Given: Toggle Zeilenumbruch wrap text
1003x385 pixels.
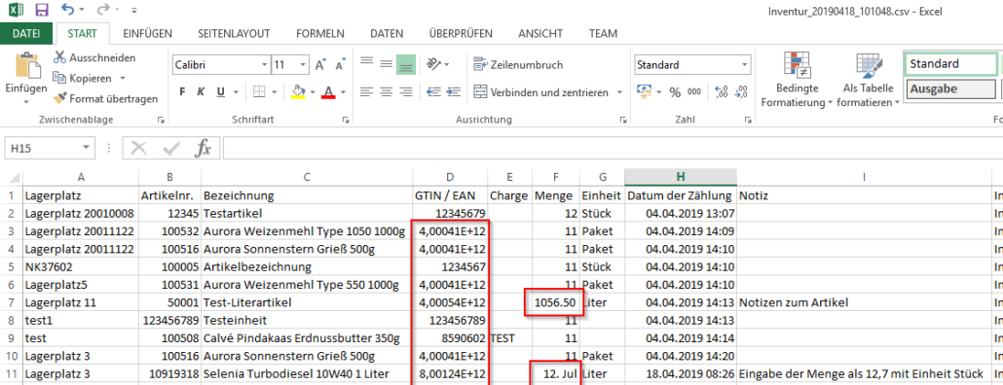Looking at the screenshot, I should [519, 64].
